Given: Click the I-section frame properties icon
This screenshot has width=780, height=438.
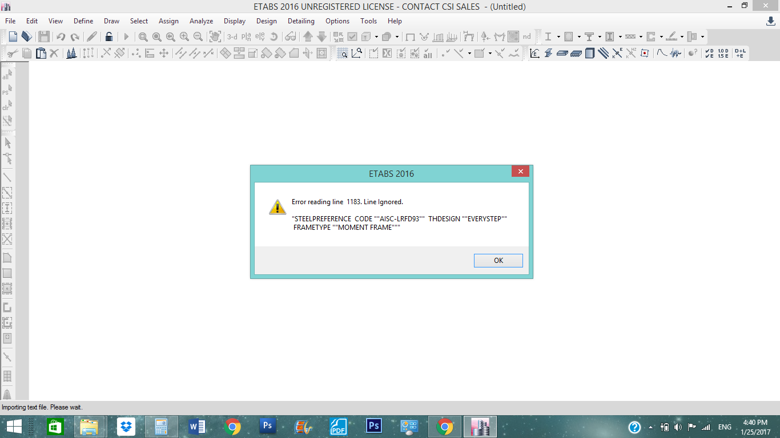Looking at the screenshot, I should (x=548, y=53).
